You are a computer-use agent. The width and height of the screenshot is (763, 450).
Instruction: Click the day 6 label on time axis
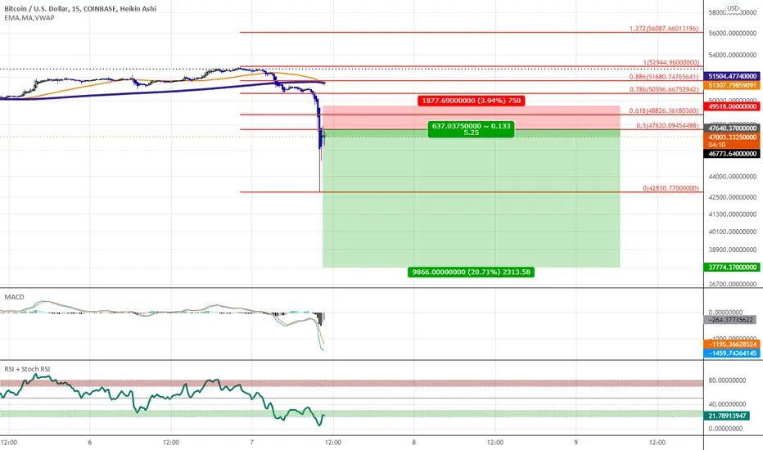click(90, 443)
